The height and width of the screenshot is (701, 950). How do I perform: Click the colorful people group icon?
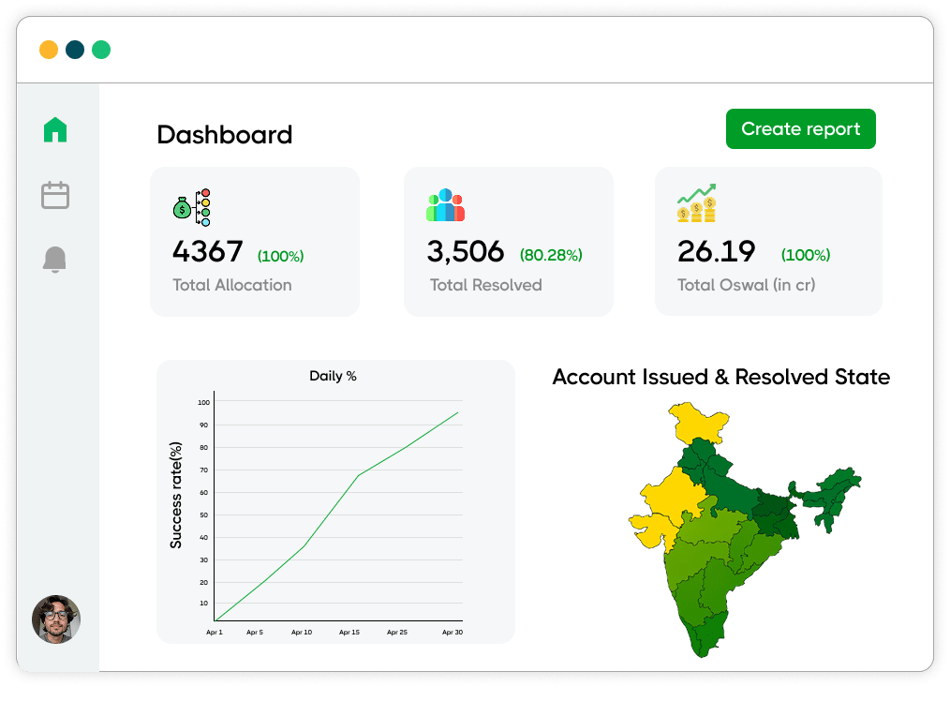click(445, 205)
